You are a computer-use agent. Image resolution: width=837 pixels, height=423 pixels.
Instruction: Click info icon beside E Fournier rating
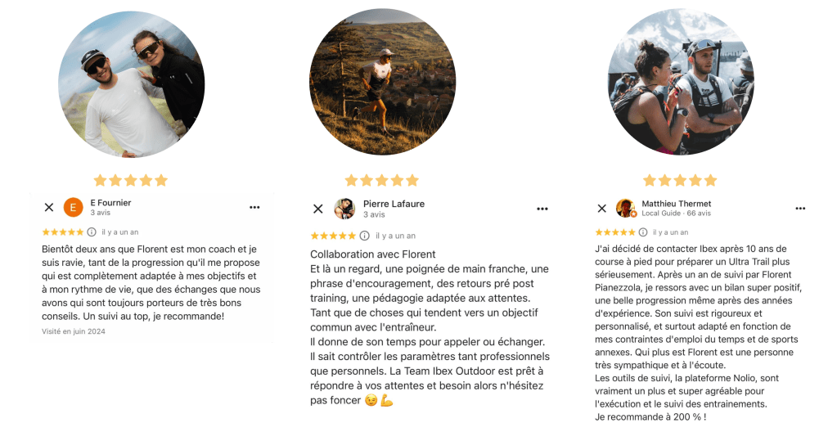click(x=92, y=232)
